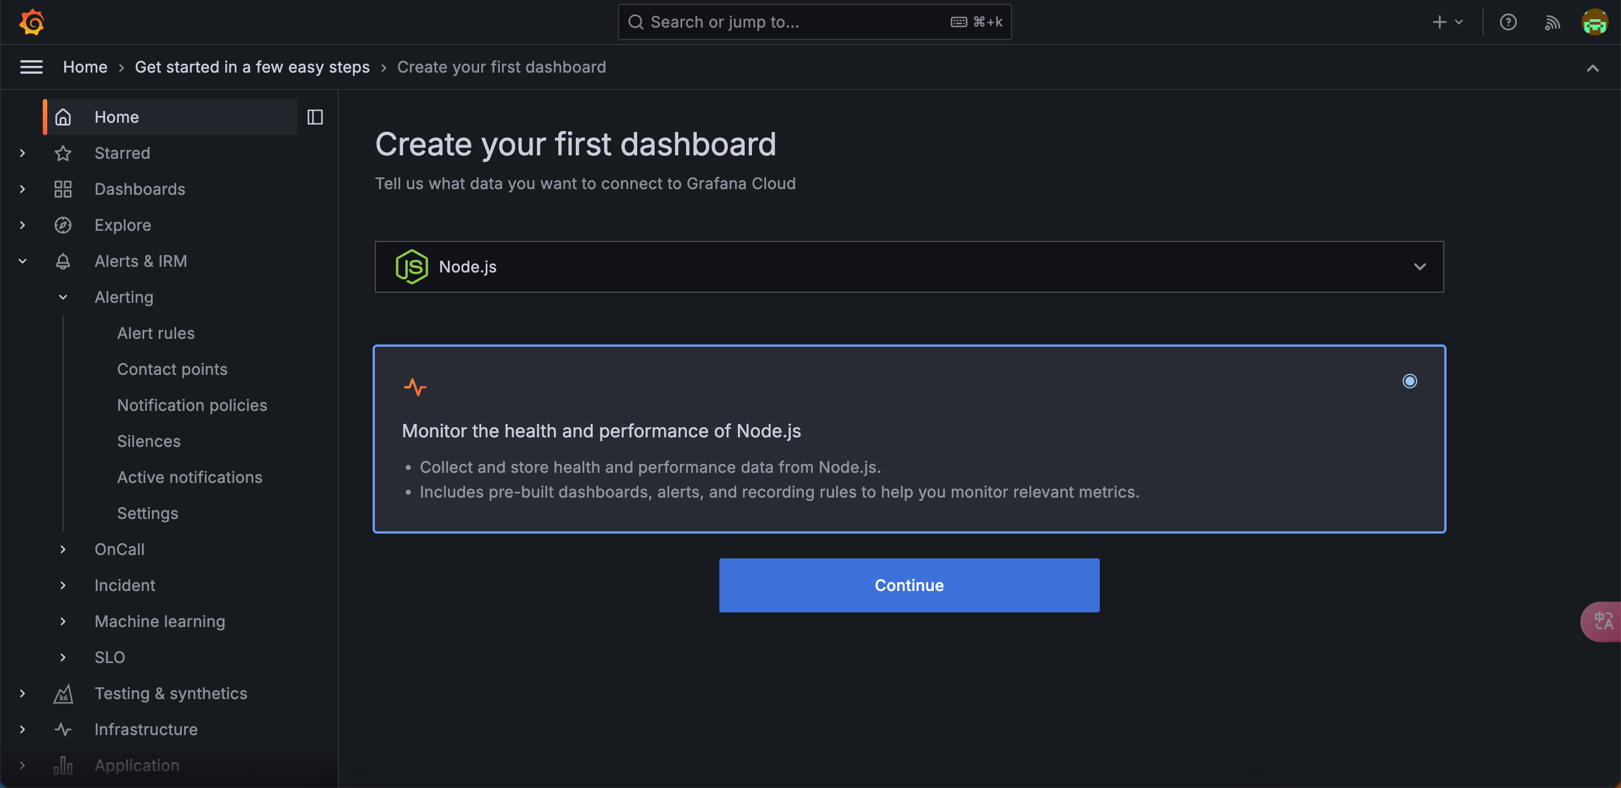Viewport: 1621px width, 788px height.
Task: Click the Application bar chart icon
Action: pyautogui.click(x=62, y=765)
